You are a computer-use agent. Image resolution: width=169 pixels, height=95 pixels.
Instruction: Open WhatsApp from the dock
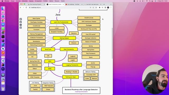3,28
